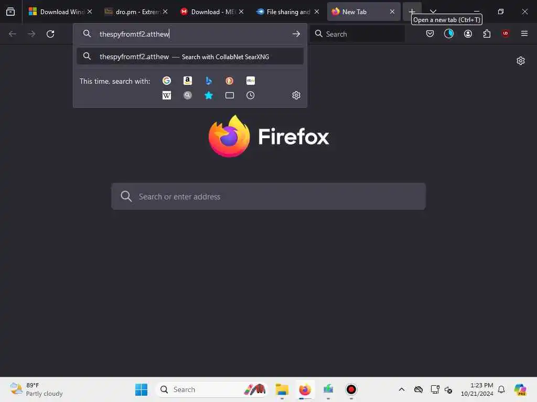Personalize new tab with gear icon
Viewport: 537px width, 402px height.
(521, 61)
